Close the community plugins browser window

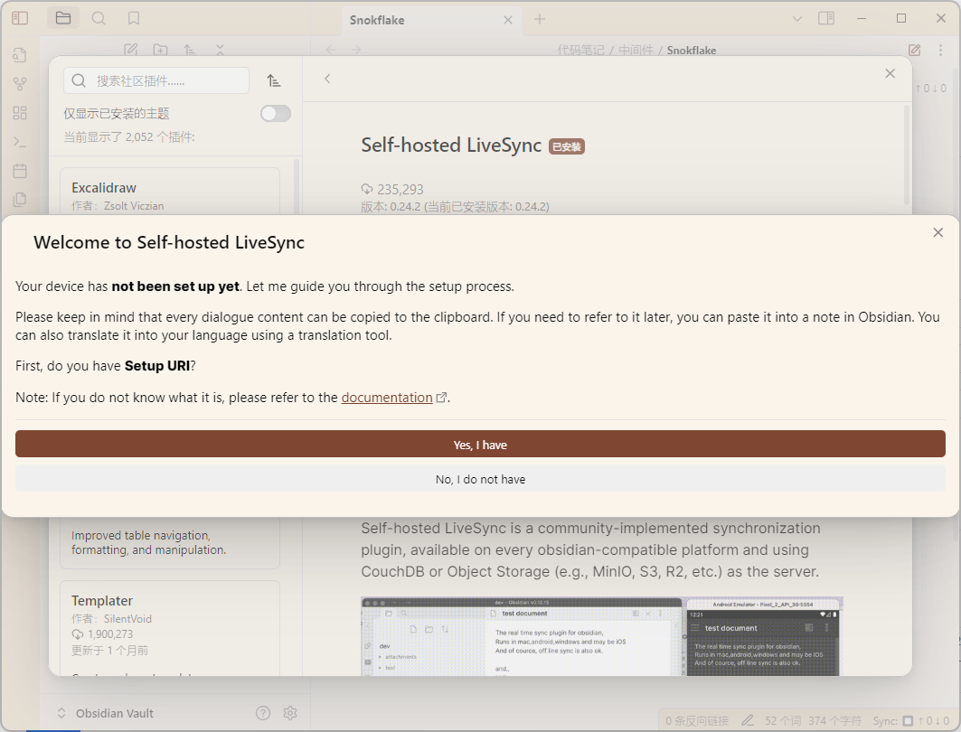(890, 74)
